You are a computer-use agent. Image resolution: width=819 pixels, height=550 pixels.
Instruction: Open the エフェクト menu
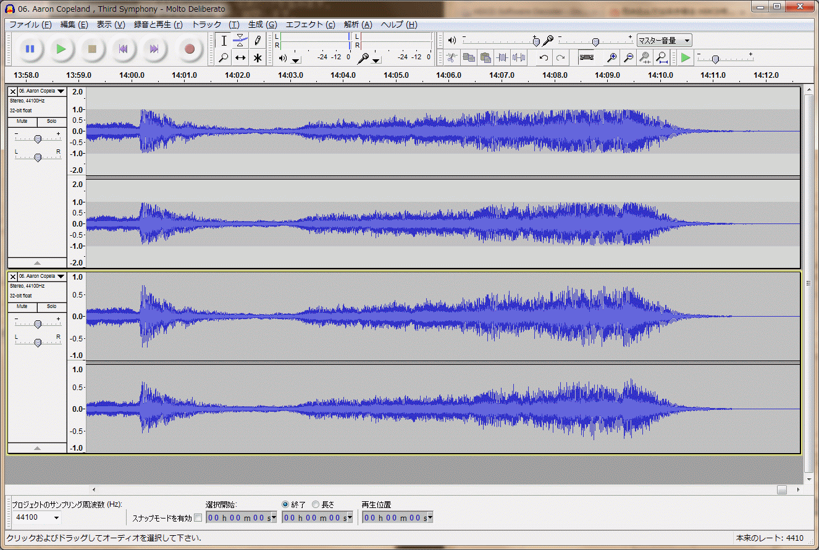tap(310, 25)
